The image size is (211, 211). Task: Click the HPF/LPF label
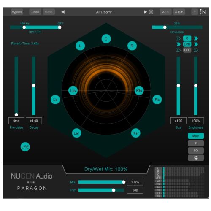coord(35,32)
